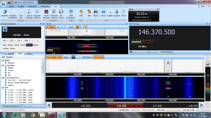Select the Tools ribbon tab
Screen dimensions: 211x118
click(x=55, y=6)
